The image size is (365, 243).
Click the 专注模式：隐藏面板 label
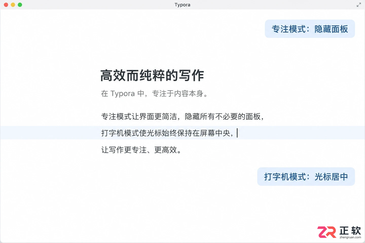310,29
